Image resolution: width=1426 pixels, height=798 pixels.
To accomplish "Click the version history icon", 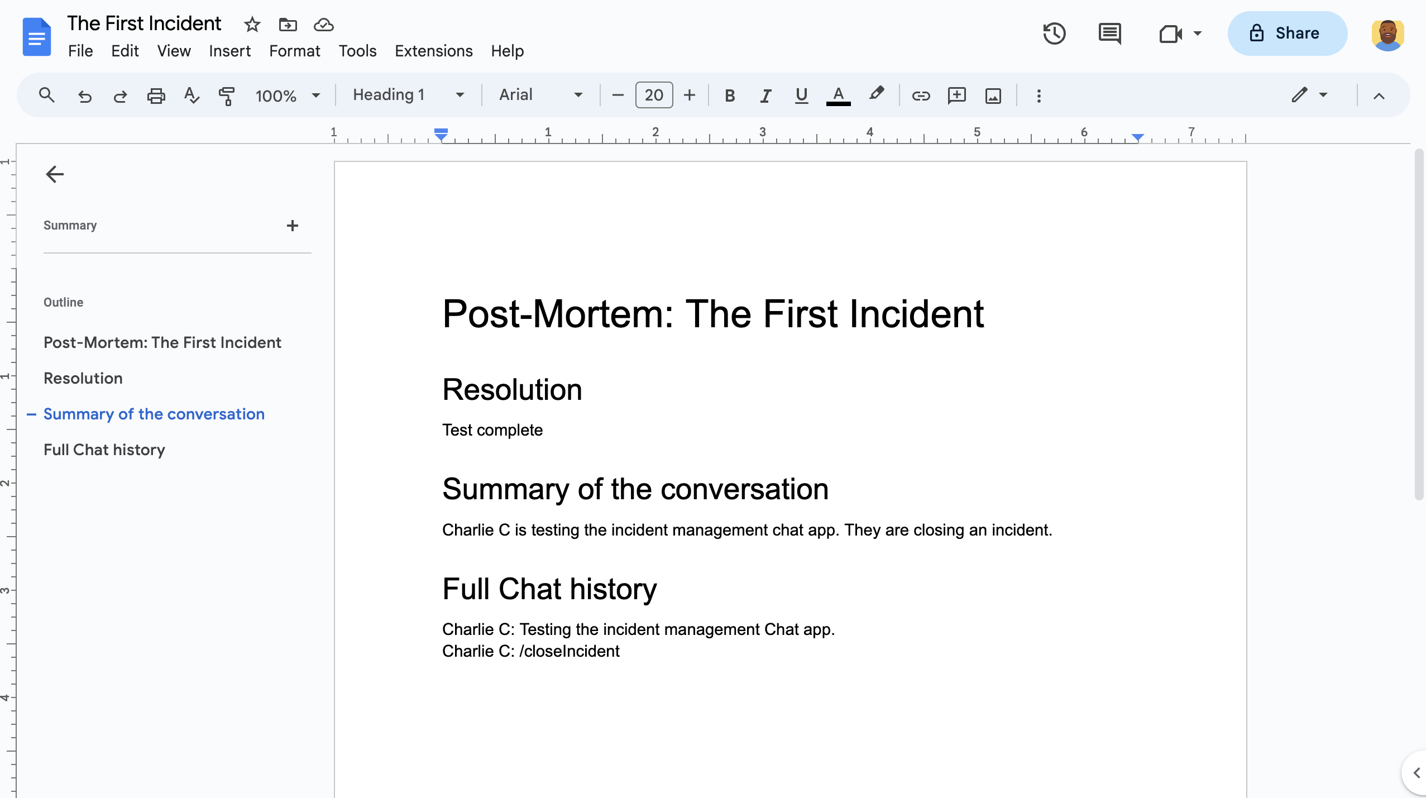I will [1056, 34].
